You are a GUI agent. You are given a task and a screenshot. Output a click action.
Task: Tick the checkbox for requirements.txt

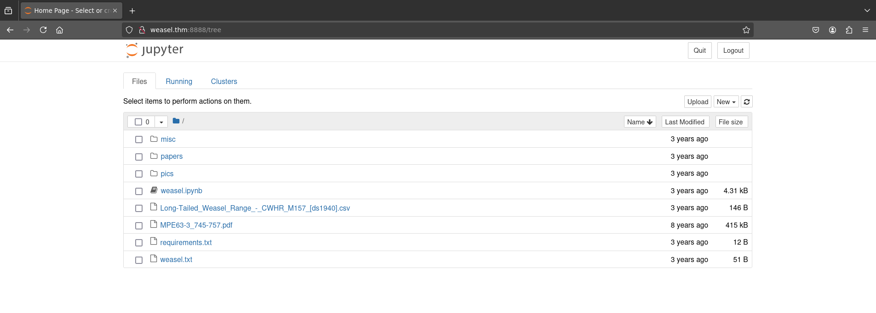pos(139,243)
